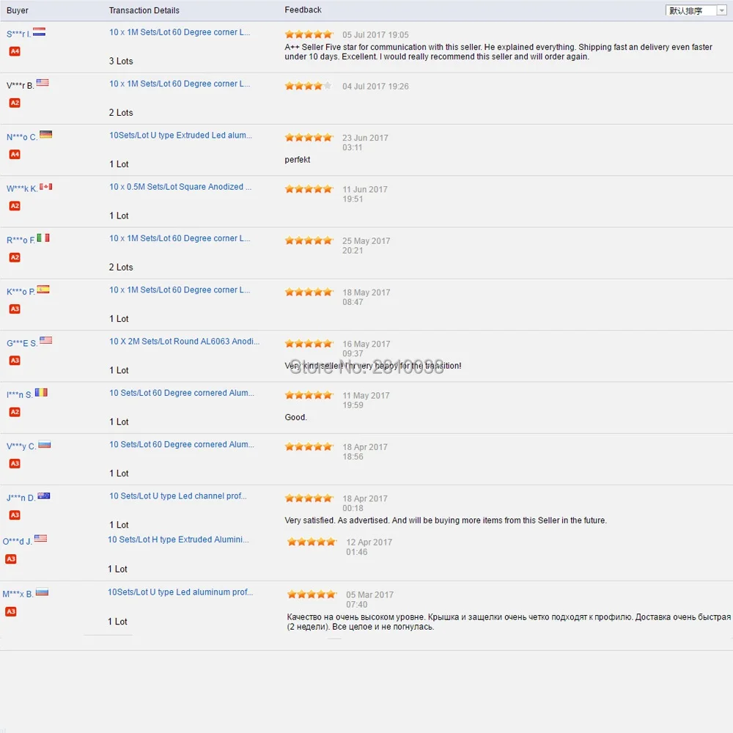
Task: Open '10 Sets/Lot H type Extruded Alumini...' link
Action: pos(178,539)
